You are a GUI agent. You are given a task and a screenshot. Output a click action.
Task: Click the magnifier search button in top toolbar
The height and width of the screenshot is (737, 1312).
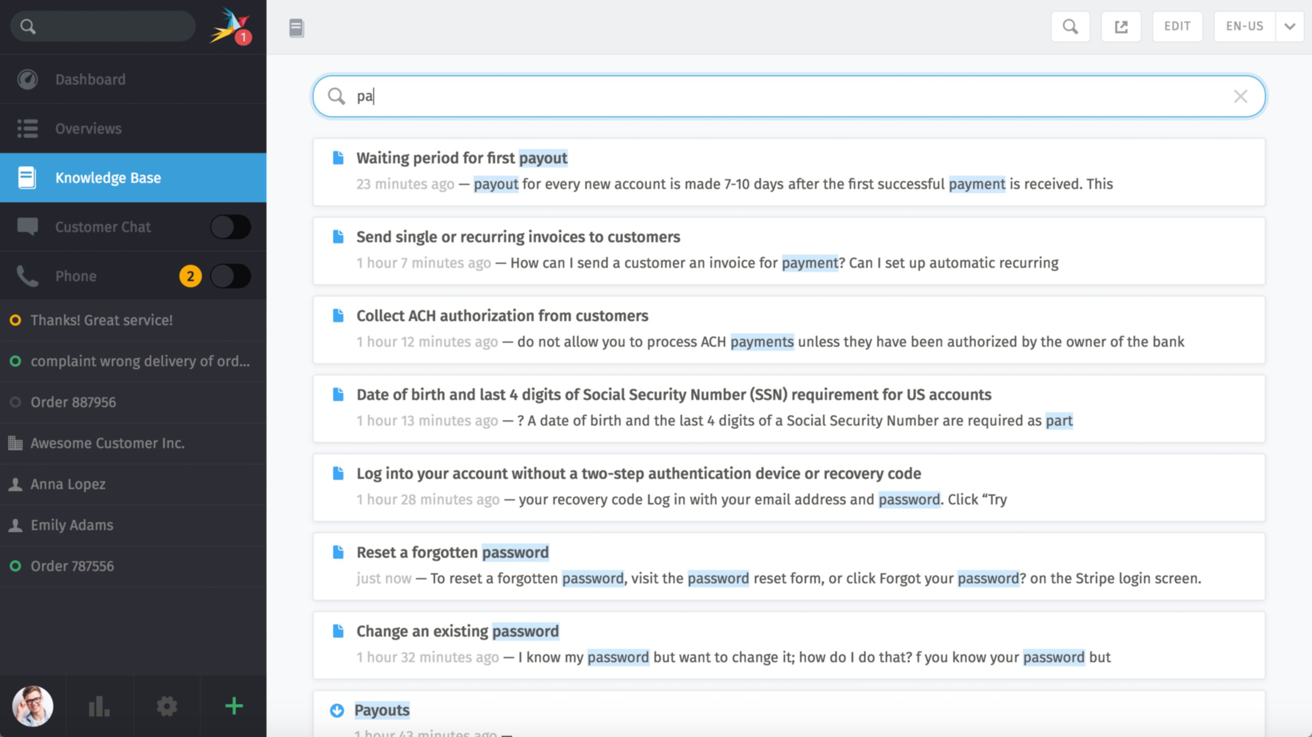click(1070, 27)
